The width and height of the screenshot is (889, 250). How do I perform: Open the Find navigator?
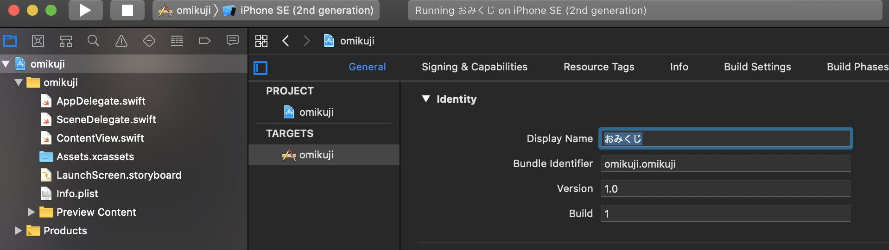[x=93, y=41]
